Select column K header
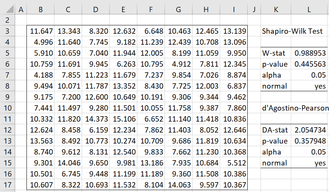 276,9
